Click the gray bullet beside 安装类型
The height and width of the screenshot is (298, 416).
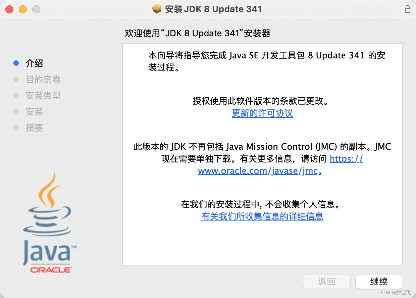[16, 95]
